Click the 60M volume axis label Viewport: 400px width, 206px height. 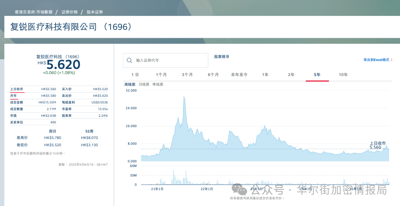[133, 166]
